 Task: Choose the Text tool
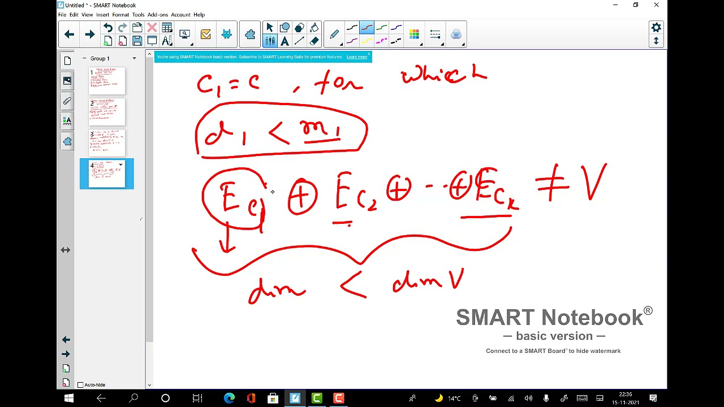tap(285, 41)
